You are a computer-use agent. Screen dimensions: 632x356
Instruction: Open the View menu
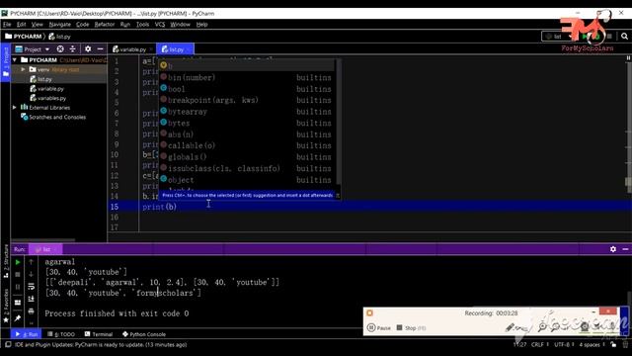tap(38, 25)
